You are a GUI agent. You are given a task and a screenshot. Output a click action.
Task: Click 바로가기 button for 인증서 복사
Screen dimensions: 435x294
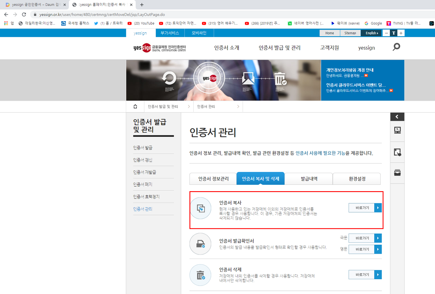click(x=365, y=208)
